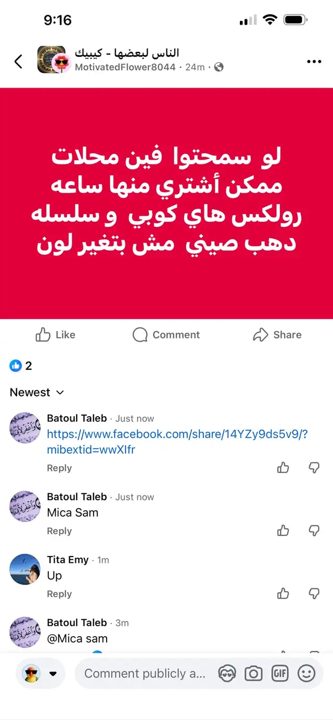Tap the back arrow icon
Image resolution: width=333 pixels, height=720 pixels.
pos(18,61)
